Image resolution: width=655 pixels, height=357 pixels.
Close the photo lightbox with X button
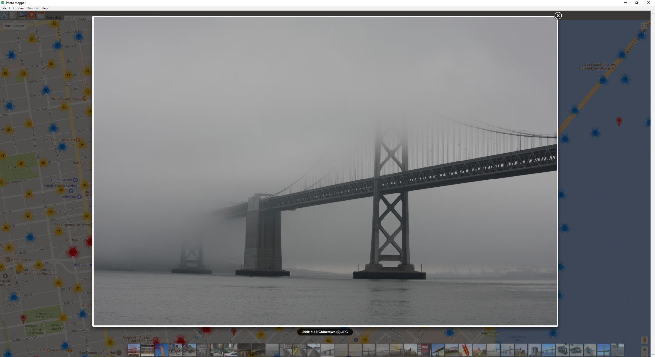[x=558, y=16]
